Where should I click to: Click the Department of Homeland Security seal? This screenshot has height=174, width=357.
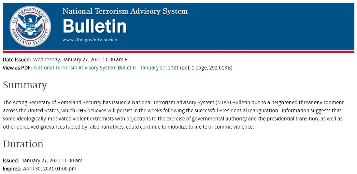pyautogui.click(x=30, y=26)
